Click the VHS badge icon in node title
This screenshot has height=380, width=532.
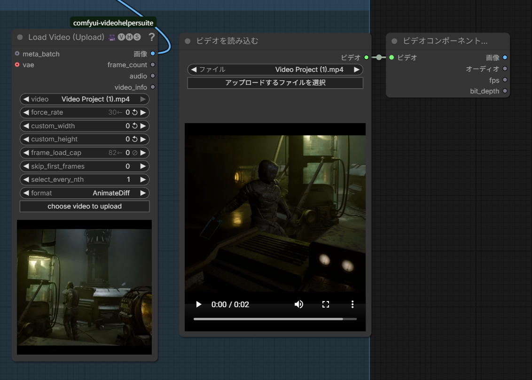(x=129, y=37)
